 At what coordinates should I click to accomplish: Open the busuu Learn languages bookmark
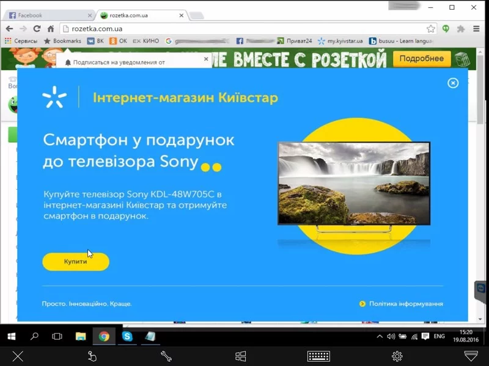point(401,41)
